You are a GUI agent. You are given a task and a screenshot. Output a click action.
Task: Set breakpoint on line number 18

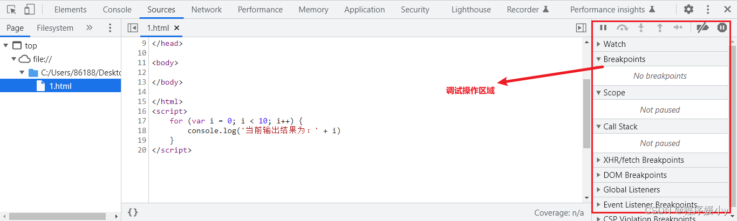point(142,130)
